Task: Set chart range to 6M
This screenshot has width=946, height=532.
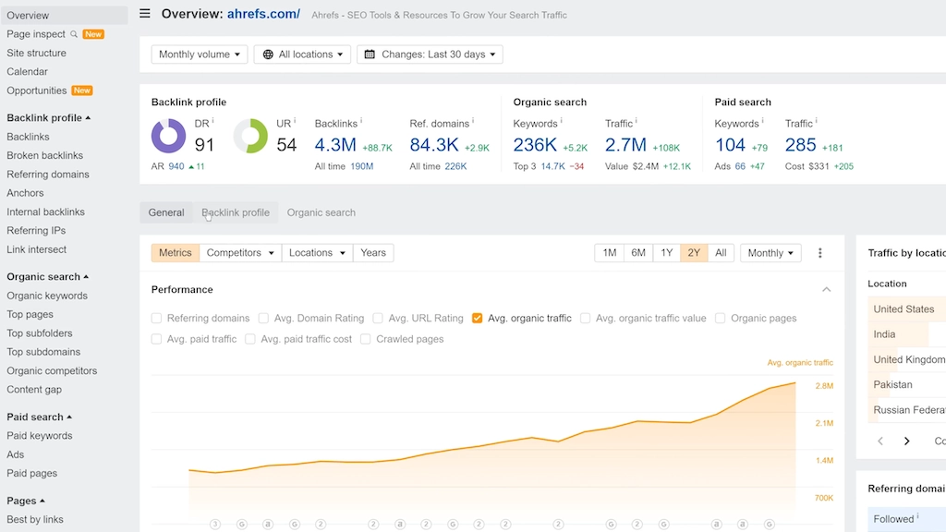Action: tap(638, 253)
